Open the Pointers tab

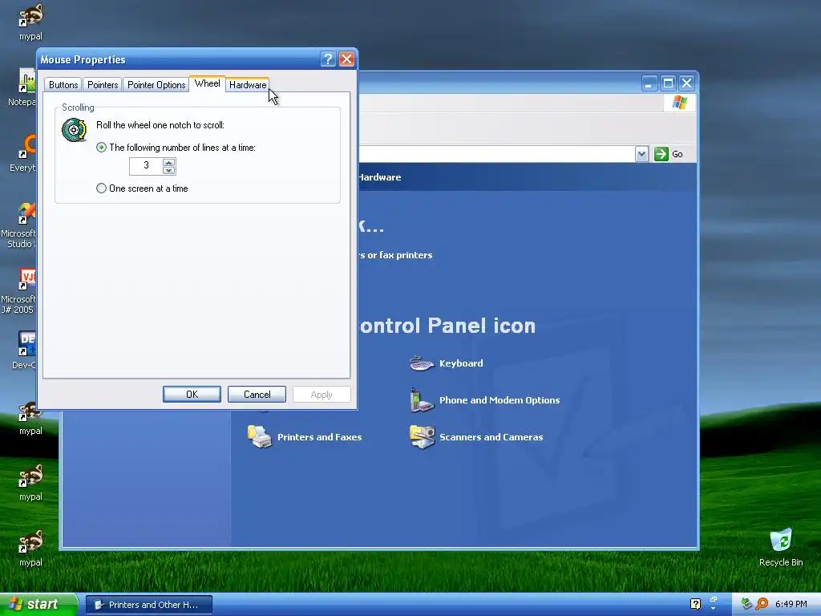tap(103, 85)
